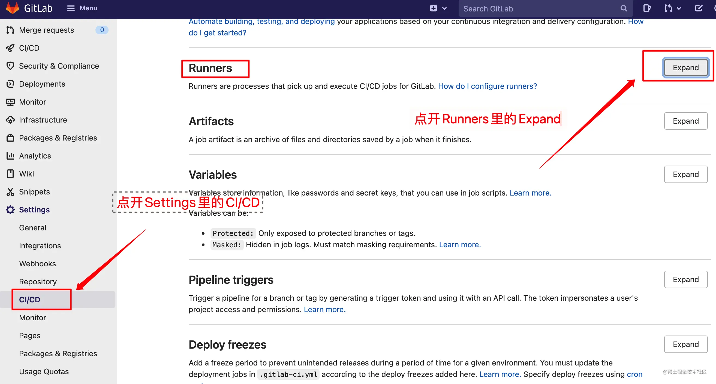716x384 pixels.
Task: Open the Wiki page
Action: pyautogui.click(x=26, y=174)
